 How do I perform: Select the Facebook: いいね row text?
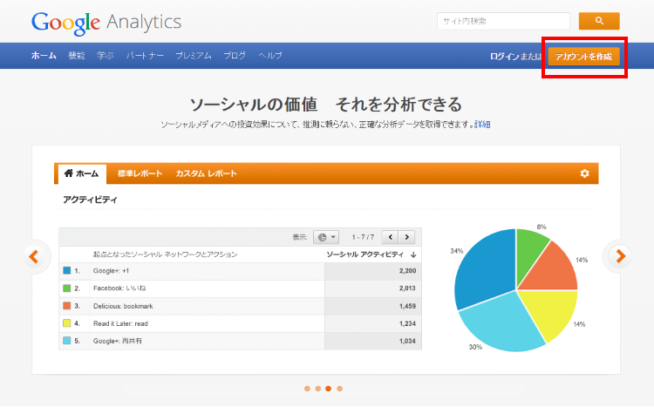coord(119,288)
